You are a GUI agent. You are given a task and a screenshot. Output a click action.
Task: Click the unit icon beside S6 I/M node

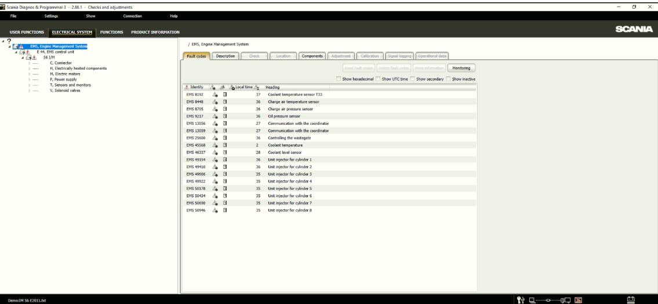28,57
